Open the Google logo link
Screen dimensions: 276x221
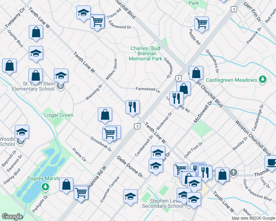point(12,217)
